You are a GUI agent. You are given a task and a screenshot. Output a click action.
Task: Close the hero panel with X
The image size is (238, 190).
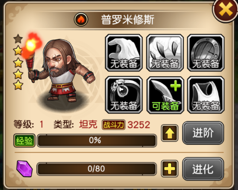point(225,10)
